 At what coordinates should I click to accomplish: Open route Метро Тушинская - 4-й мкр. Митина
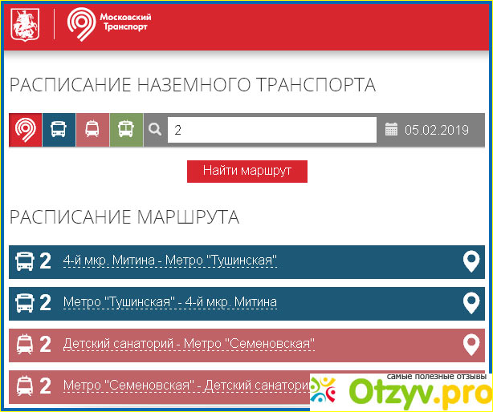170,302
